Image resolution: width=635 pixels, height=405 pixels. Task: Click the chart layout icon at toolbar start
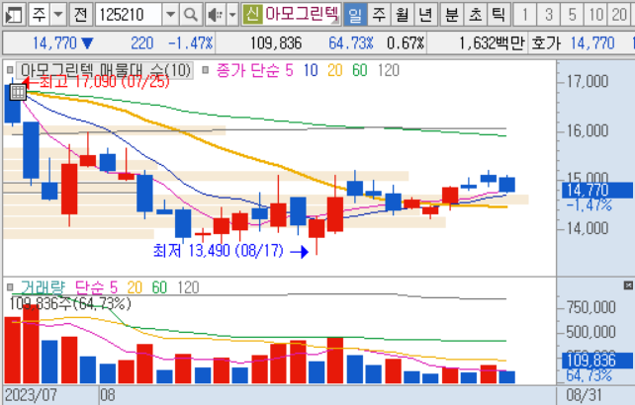(x=14, y=15)
